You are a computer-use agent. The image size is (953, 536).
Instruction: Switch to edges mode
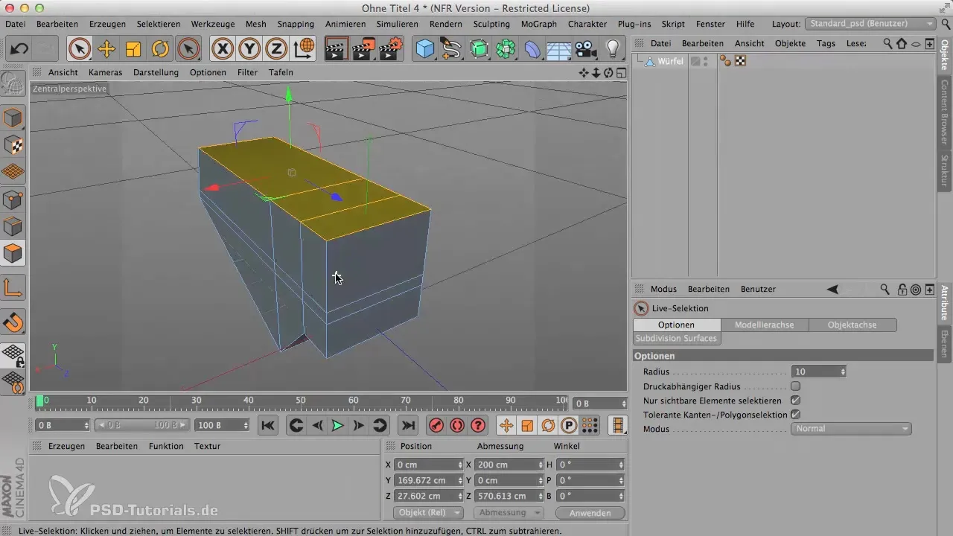[13, 226]
